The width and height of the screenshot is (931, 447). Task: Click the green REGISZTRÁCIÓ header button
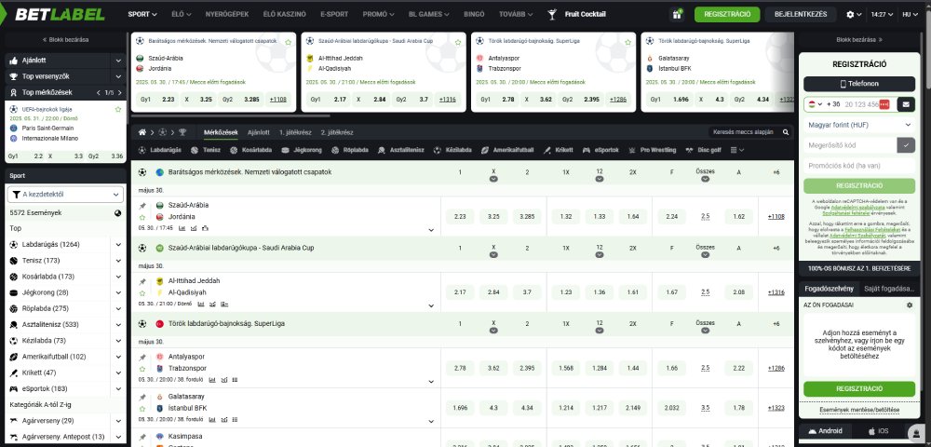tap(727, 14)
